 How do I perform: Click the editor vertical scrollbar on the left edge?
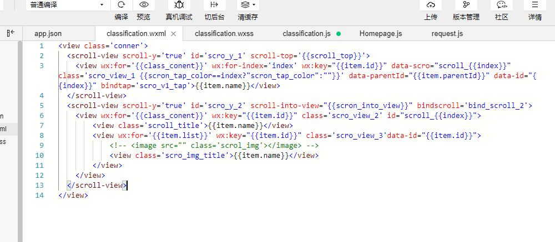(x=20, y=141)
